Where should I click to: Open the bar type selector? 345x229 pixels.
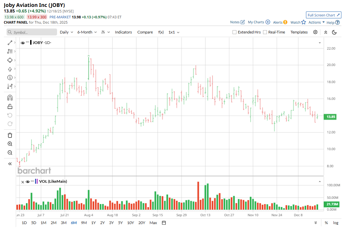pyautogui.click(x=105, y=32)
